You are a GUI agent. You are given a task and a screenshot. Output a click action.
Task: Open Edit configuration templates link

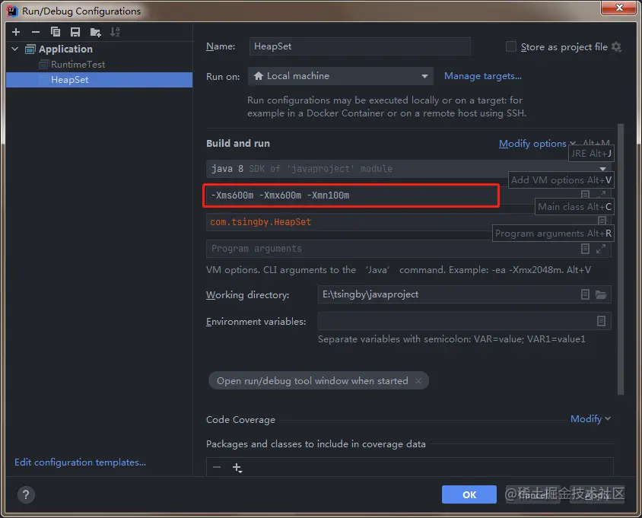81,462
